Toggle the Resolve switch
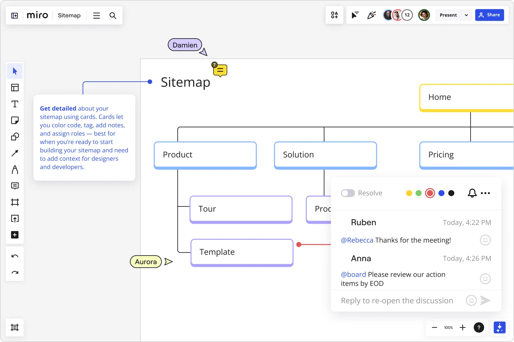Viewport: 514px width, 342px height. click(x=348, y=193)
